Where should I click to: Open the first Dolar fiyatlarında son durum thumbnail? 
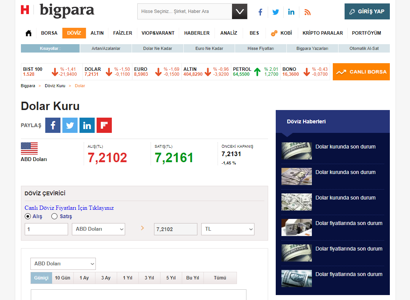(297, 228)
